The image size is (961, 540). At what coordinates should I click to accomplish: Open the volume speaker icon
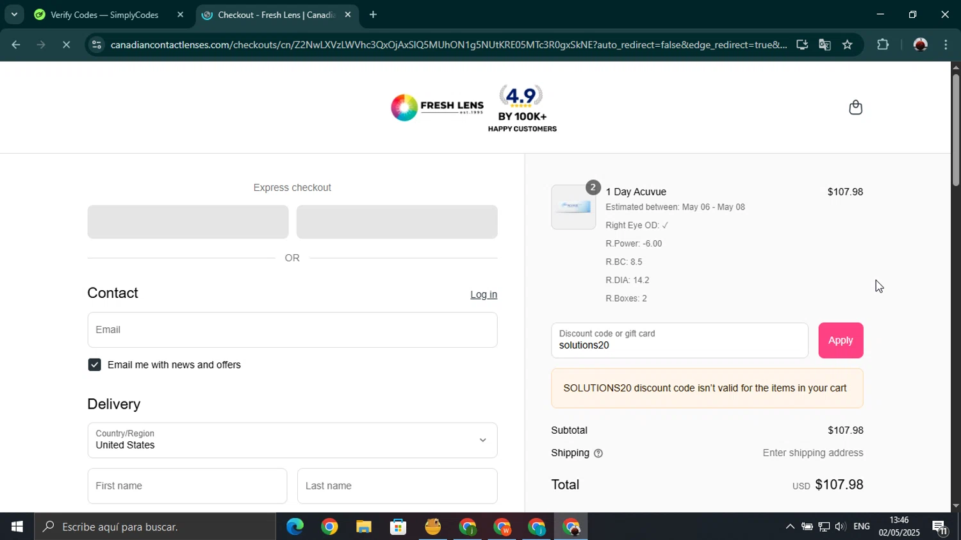click(x=840, y=527)
